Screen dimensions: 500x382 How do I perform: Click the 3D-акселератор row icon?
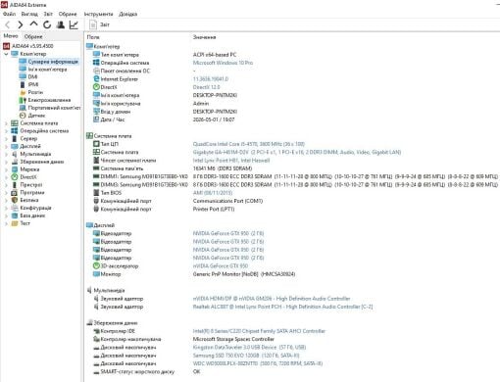pos(96,266)
